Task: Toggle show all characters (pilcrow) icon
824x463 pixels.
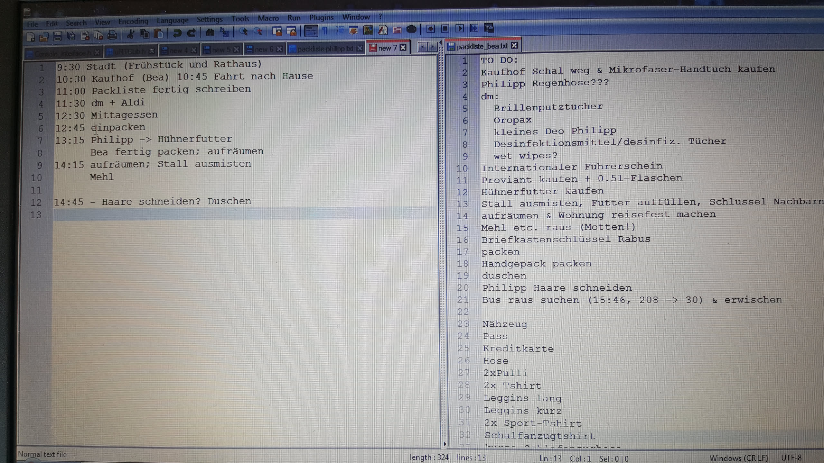Action: tap(325, 31)
